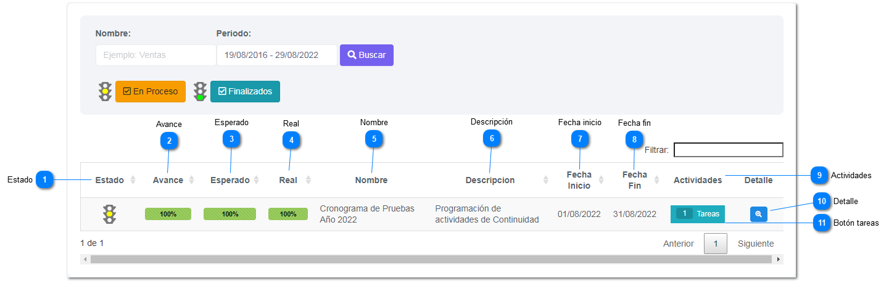Click the magnifier Detalle icon button

[x=758, y=214]
